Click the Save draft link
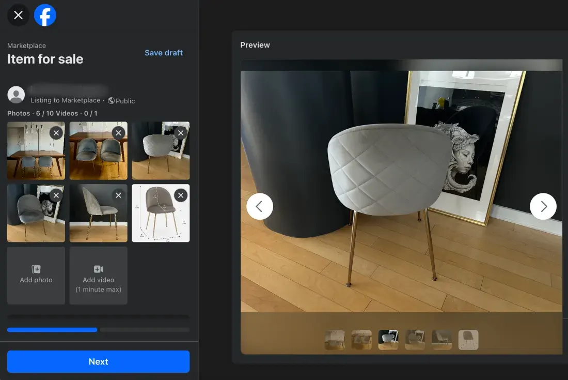The image size is (568, 380). tap(164, 53)
